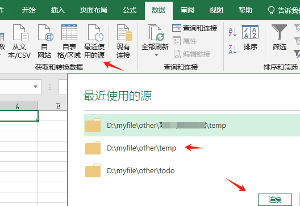Expand the Refresh All dropdown arrow
The image size is (300, 206).
click(156, 55)
